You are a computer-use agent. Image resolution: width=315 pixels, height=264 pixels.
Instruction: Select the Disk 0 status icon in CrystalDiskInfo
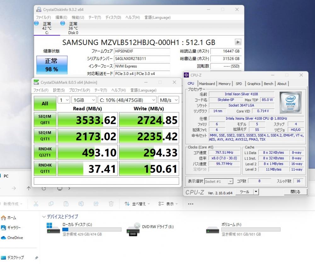click(x=63, y=23)
